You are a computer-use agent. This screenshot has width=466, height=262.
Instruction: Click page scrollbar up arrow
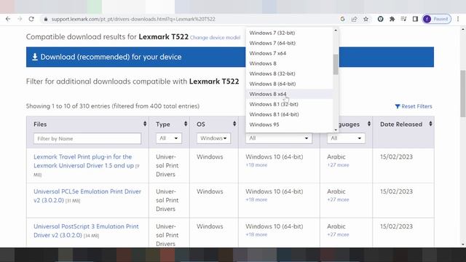[463, 29]
